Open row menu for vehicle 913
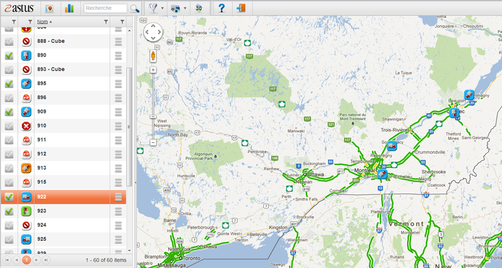This screenshot has height=268, width=502. coord(118,168)
